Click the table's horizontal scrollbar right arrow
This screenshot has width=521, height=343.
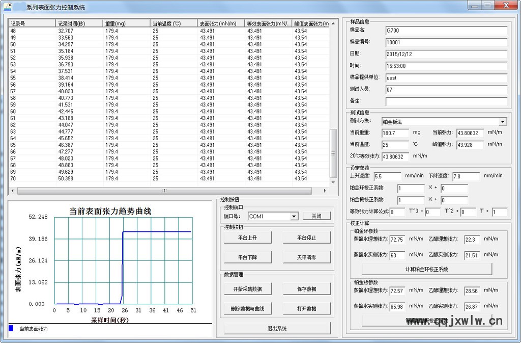[x=325, y=191]
